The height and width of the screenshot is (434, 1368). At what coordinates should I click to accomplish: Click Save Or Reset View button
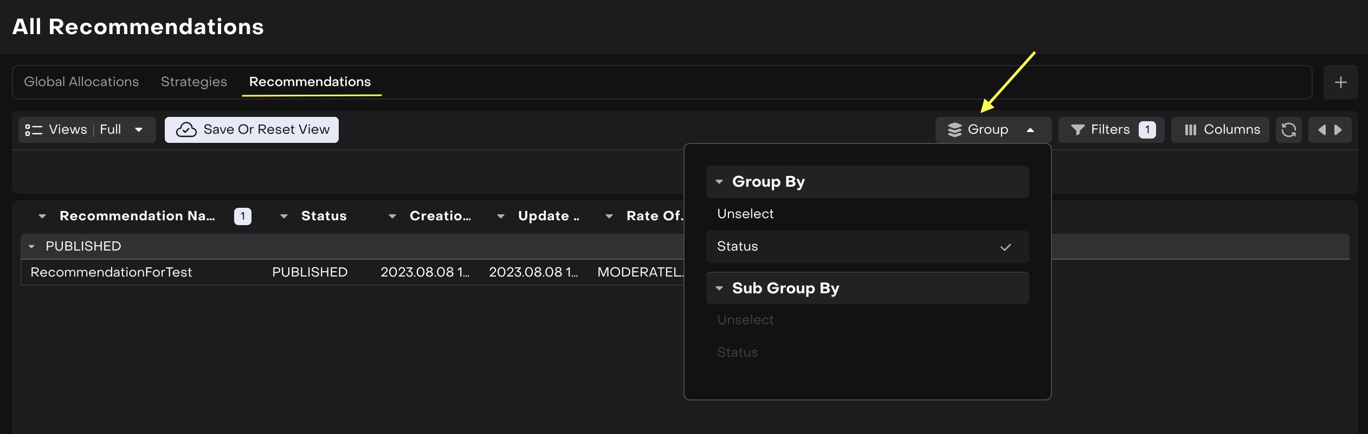tap(251, 130)
